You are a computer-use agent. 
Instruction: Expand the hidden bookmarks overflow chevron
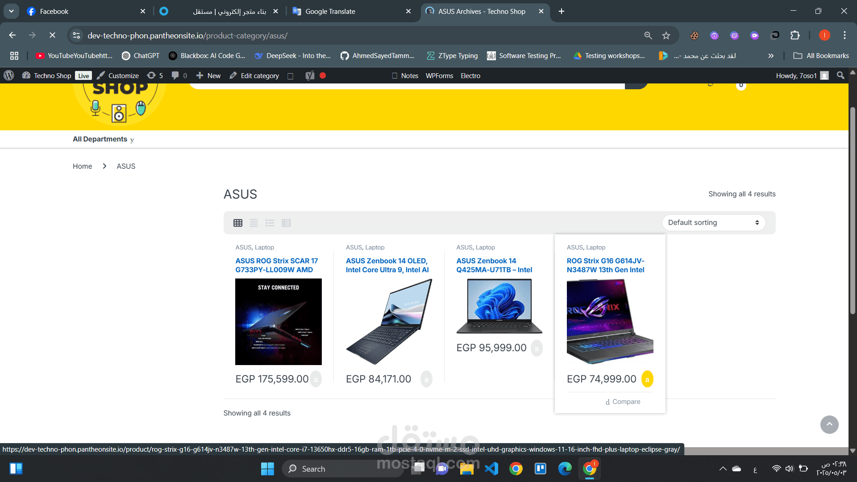tap(770, 56)
